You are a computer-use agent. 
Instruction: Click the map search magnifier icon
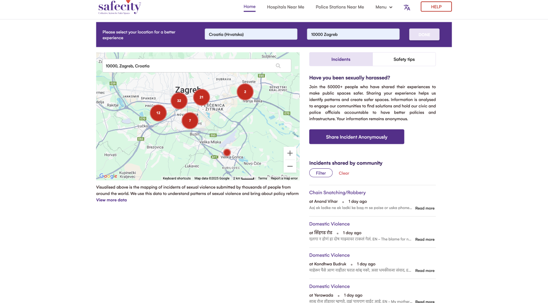click(278, 66)
